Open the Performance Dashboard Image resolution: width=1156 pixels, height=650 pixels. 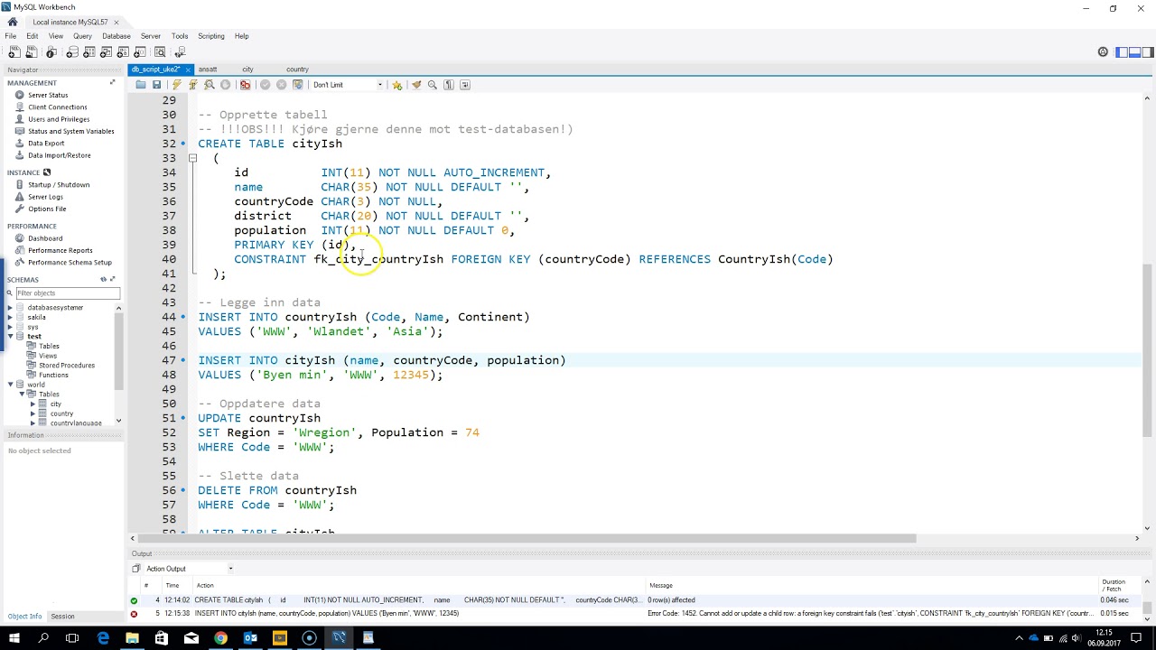pos(45,238)
